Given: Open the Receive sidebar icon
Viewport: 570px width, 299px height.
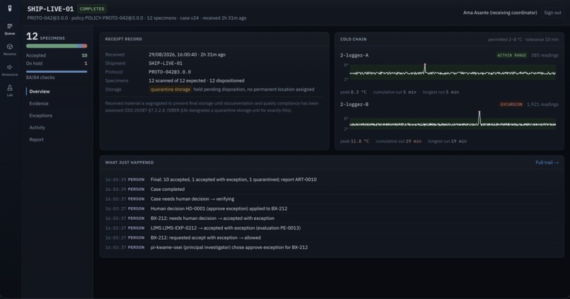Looking at the screenshot, I should pyautogui.click(x=10, y=49).
